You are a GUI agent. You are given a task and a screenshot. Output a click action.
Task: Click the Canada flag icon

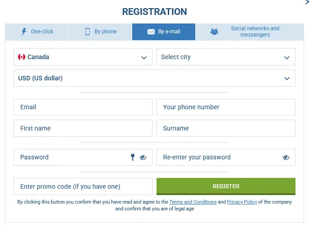point(22,57)
